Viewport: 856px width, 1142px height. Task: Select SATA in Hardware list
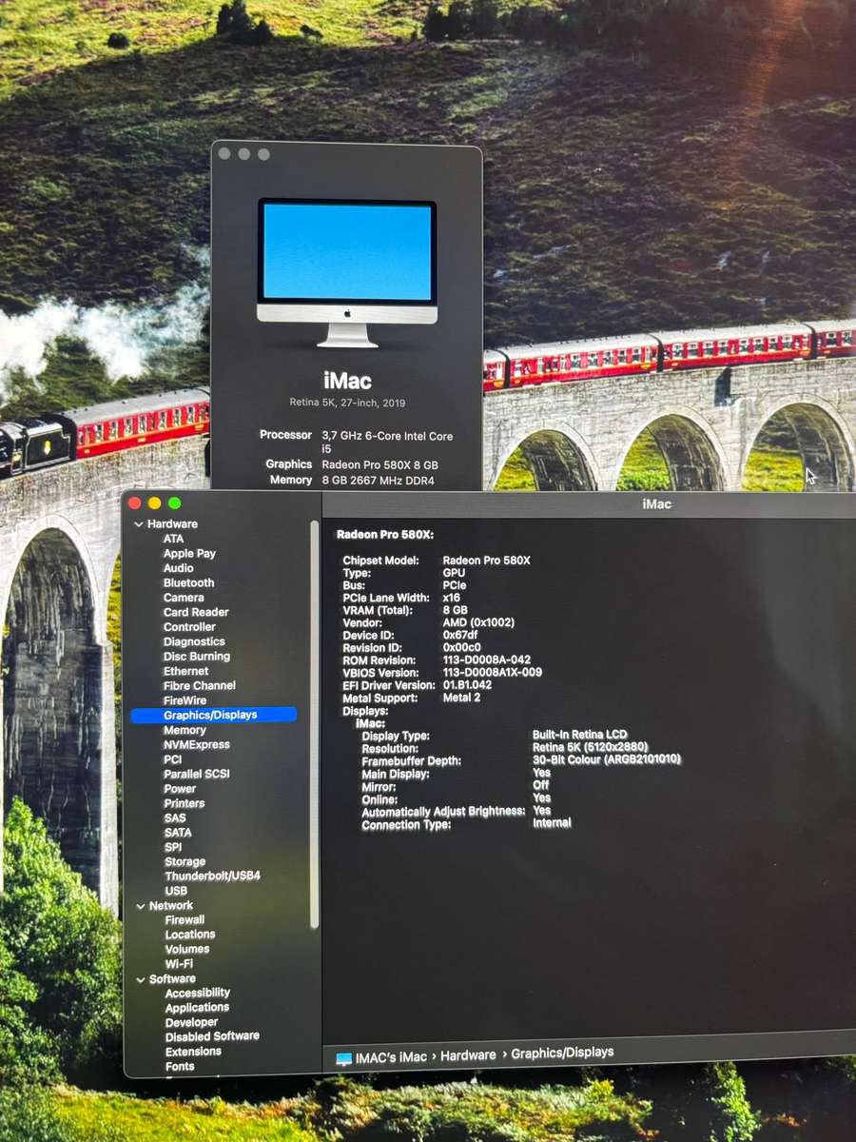pyautogui.click(x=178, y=833)
